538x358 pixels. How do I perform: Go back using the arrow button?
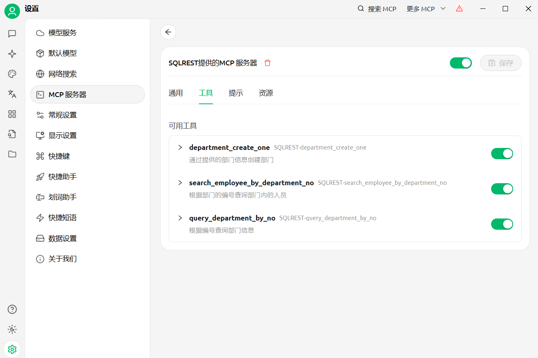(168, 32)
